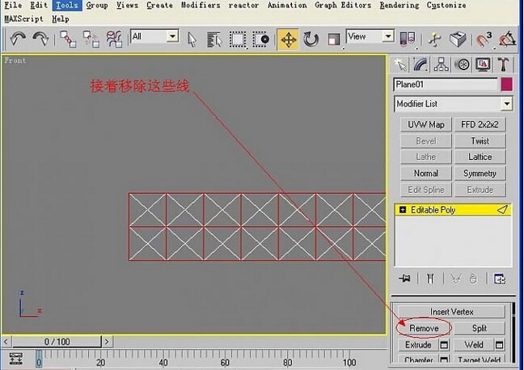The width and height of the screenshot is (524, 370).
Task: Expand the Modifier List dropdown
Action: (507, 104)
